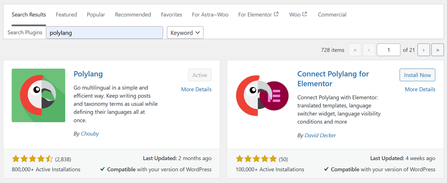Viewport: 447px width, 183px height.
Task: Expand the Keyword search type dropdown
Action: click(x=185, y=33)
